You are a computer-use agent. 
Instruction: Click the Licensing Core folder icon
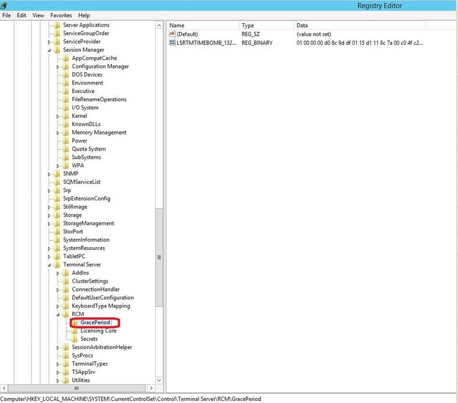75,331
